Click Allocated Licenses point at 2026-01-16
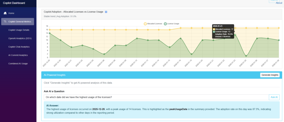284x122 pixels. pos(181,28)
